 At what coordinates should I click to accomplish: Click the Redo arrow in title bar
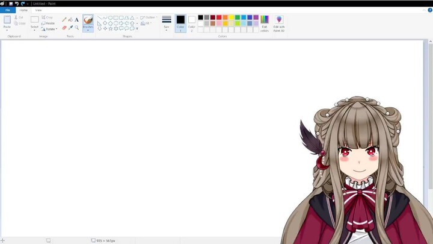coord(23,4)
